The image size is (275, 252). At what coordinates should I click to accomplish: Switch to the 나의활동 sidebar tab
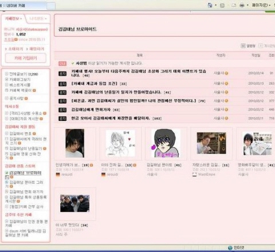tap(38, 19)
